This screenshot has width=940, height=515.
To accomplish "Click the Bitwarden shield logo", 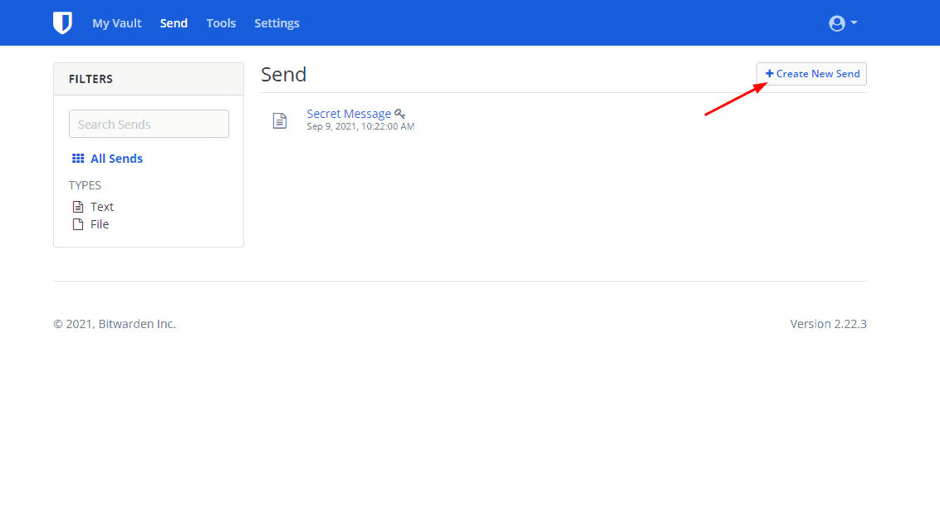I will (62, 23).
